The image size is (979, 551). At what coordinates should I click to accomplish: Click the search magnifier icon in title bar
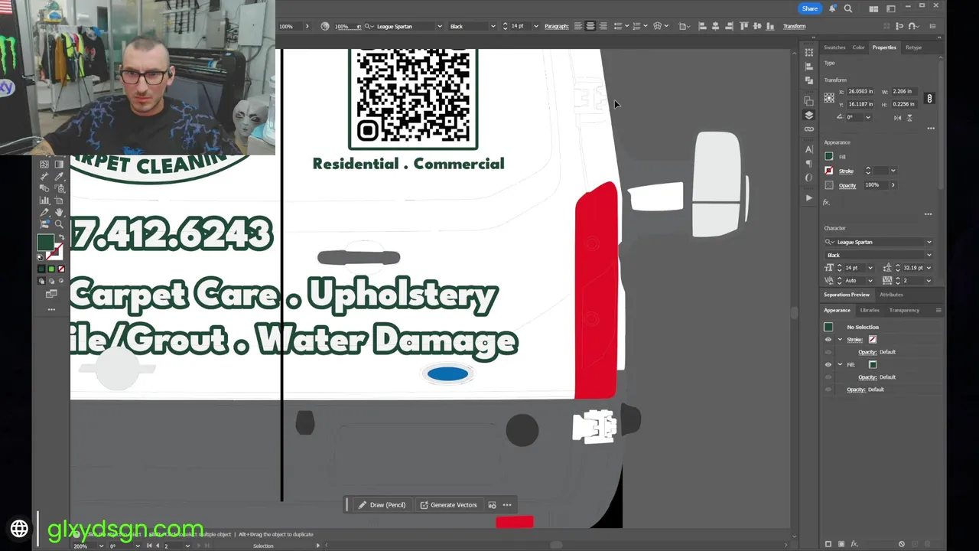(x=848, y=8)
